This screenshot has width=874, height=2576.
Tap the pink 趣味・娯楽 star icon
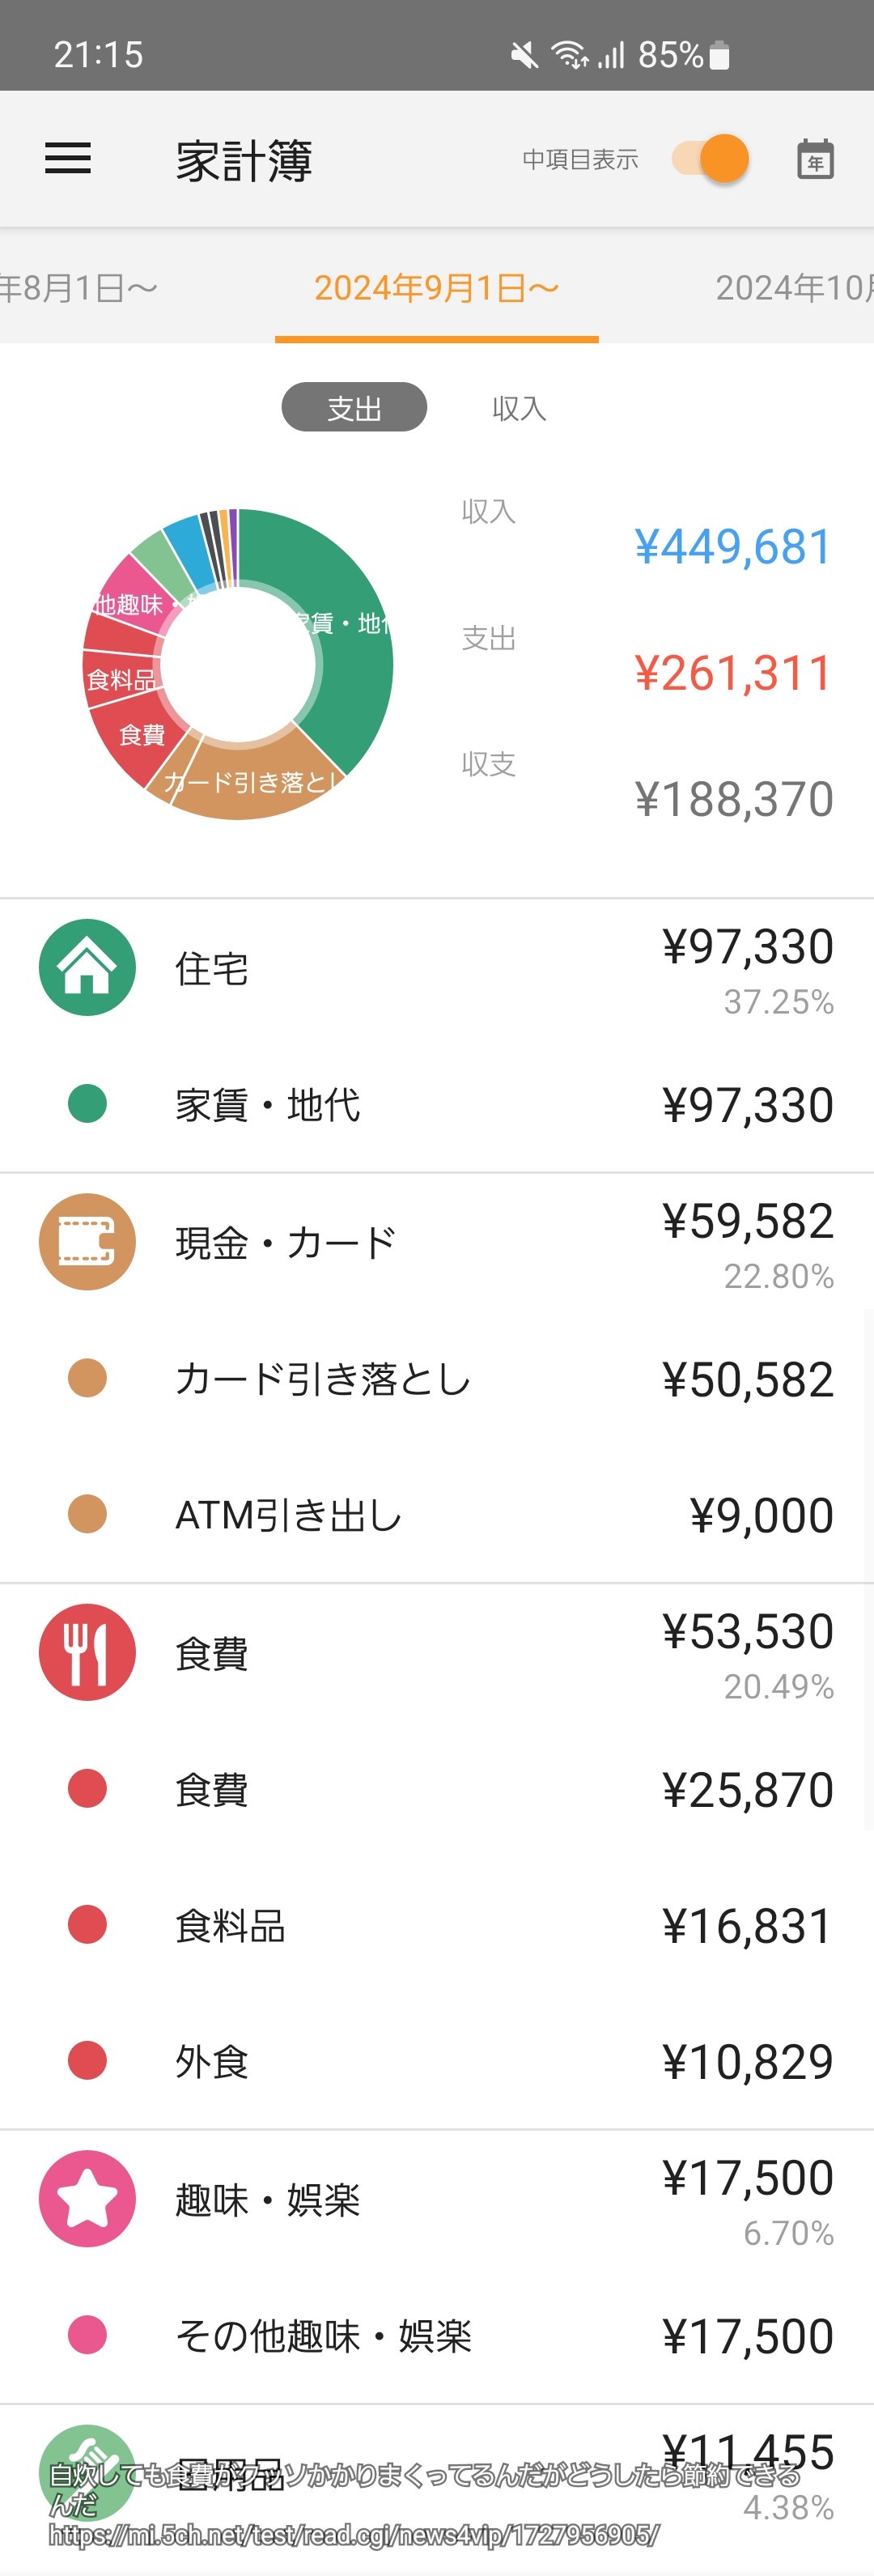click(x=87, y=2198)
